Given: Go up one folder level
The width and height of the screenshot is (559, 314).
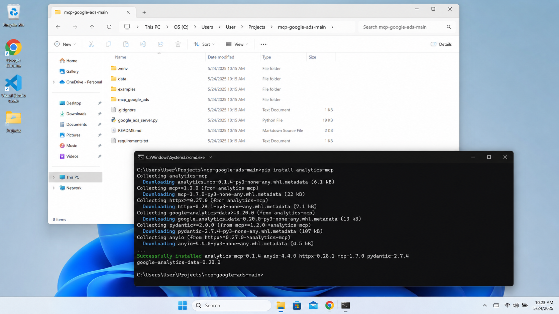Looking at the screenshot, I should pos(92,27).
